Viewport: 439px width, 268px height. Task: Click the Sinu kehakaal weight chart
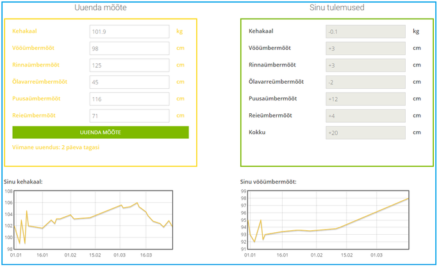pos(93,220)
